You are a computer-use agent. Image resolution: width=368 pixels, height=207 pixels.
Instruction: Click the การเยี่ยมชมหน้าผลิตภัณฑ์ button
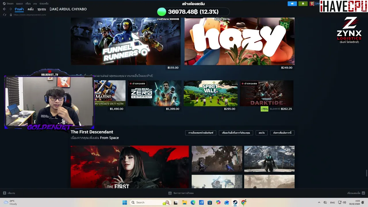tap(201, 133)
